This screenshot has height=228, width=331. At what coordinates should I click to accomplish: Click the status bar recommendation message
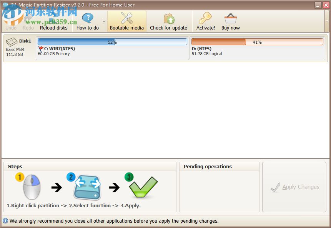click(114, 221)
